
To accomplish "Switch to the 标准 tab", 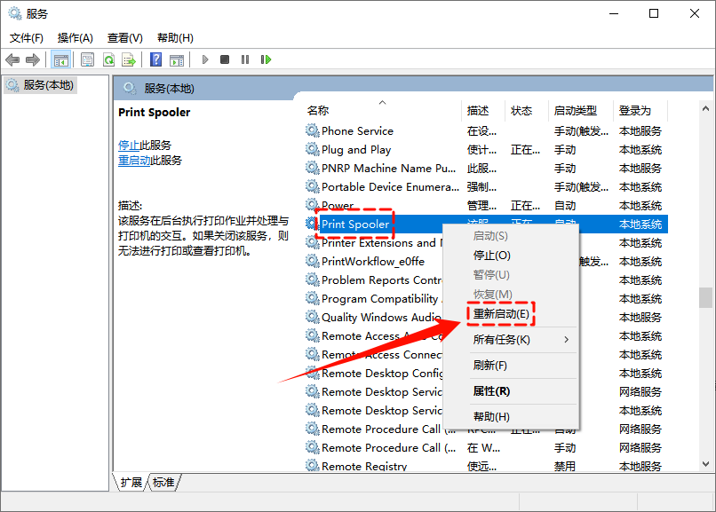I will [x=163, y=483].
